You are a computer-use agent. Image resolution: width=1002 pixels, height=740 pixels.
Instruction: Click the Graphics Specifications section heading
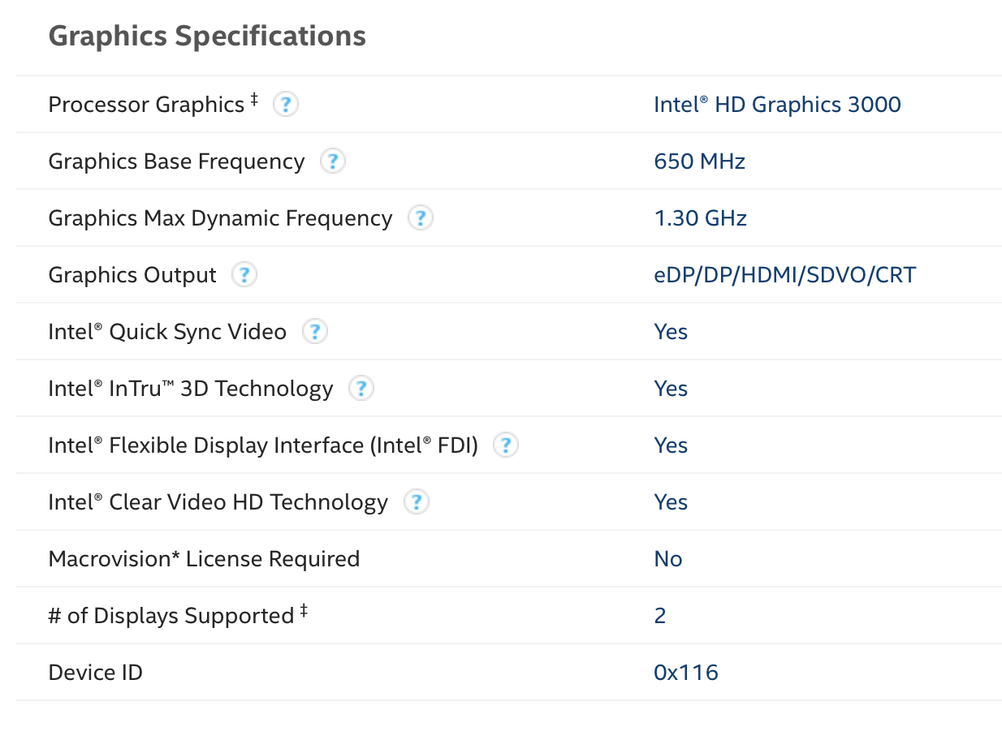[x=206, y=36]
